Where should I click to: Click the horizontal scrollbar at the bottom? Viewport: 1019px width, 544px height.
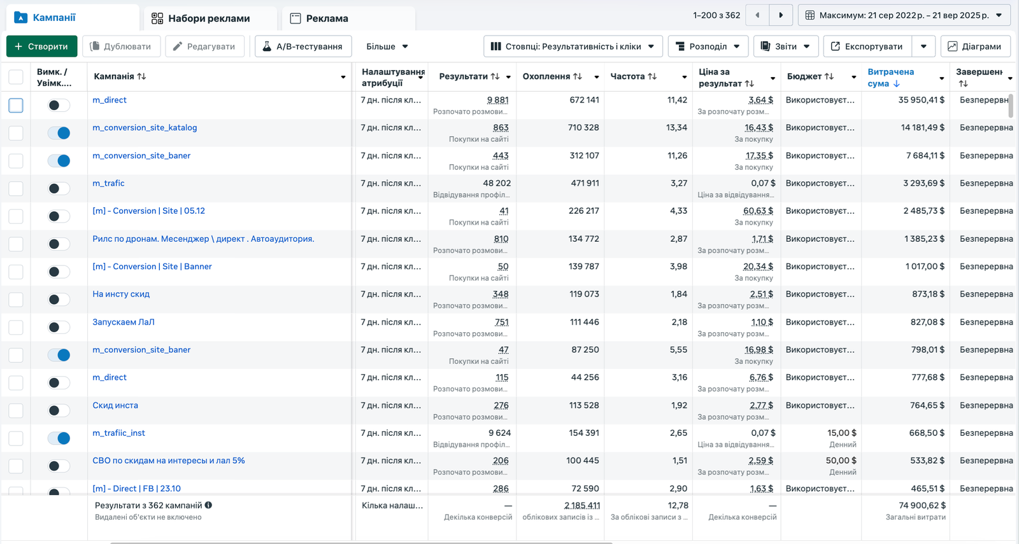[x=361, y=543]
